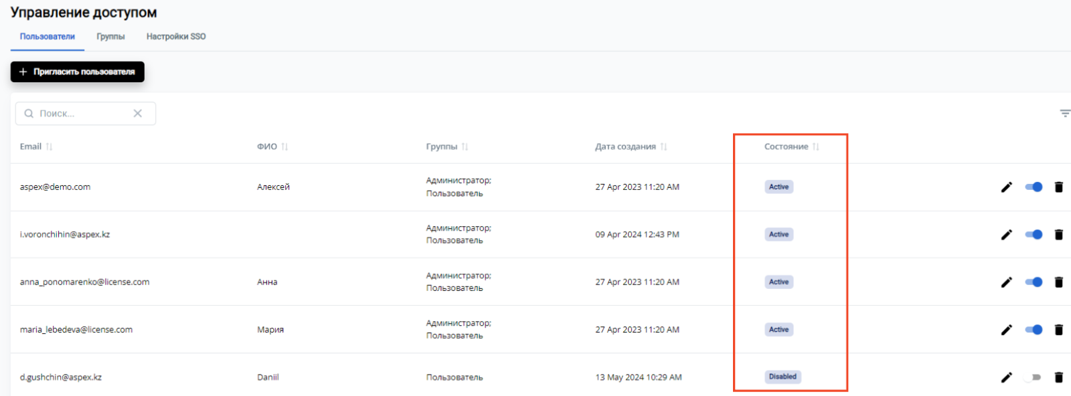The width and height of the screenshot is (1071, 396).
Task: Sort by Email column arrows
Action: pos(49,146)
